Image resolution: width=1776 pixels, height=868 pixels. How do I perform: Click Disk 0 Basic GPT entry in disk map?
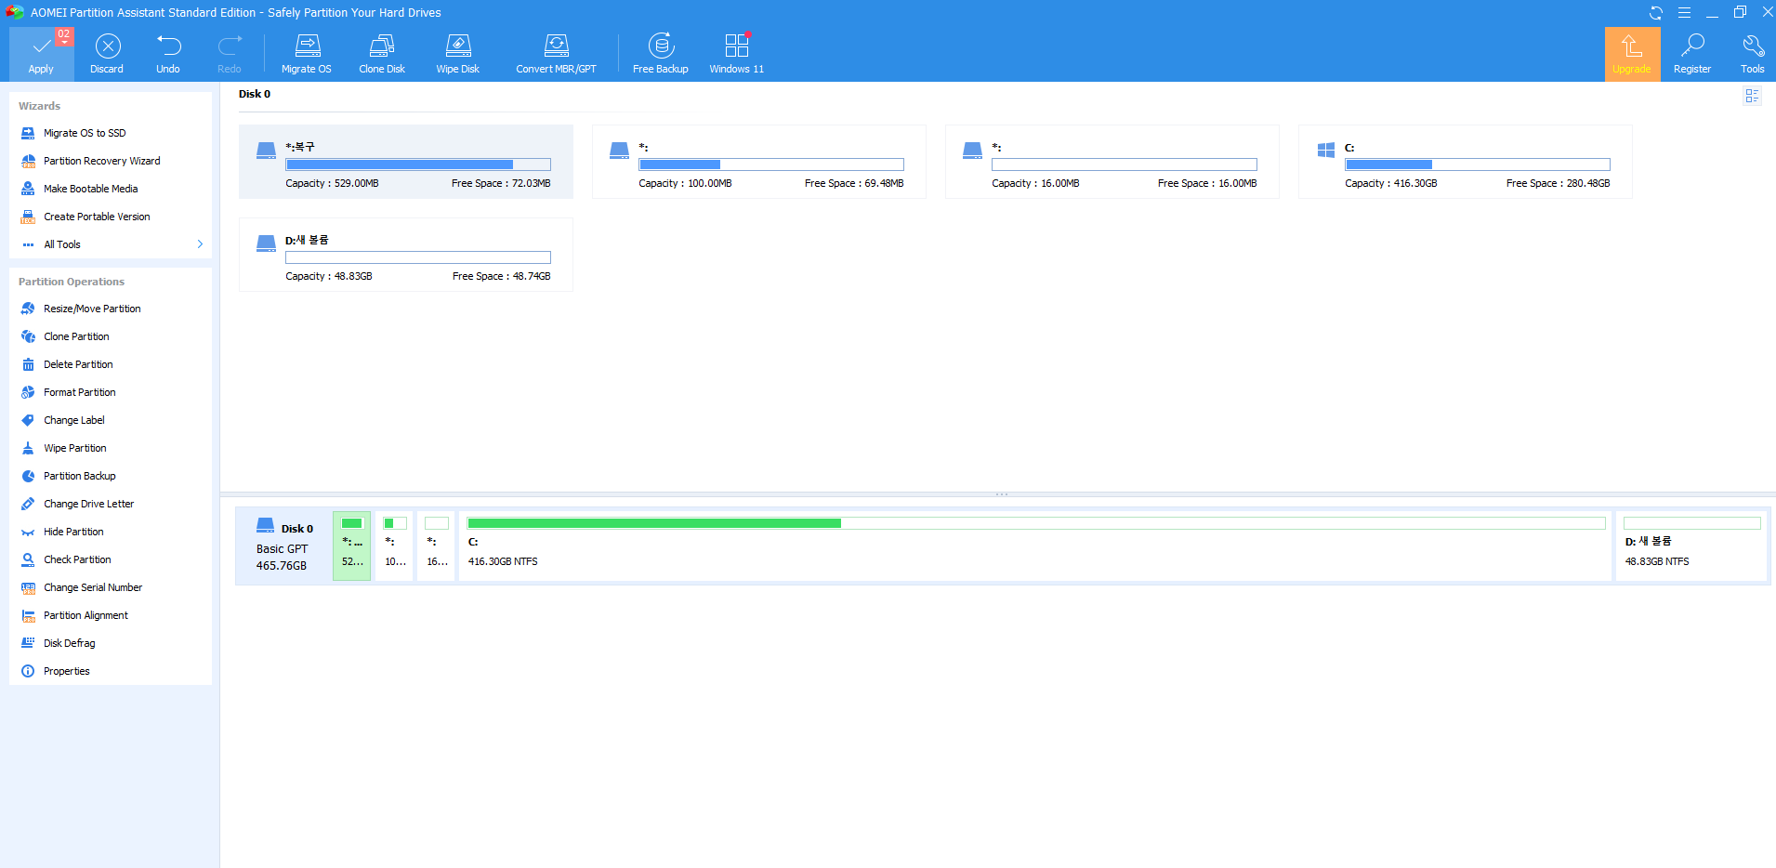283,546
